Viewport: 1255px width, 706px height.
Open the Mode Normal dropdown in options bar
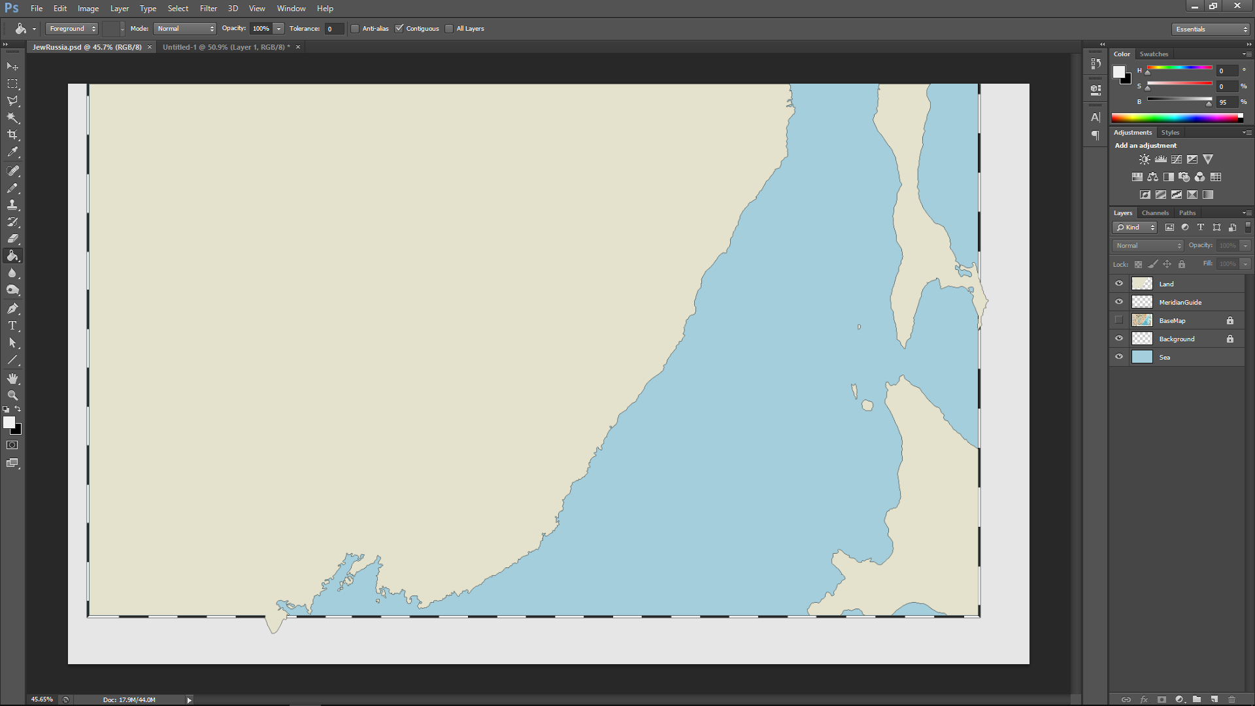click(185, 29)
